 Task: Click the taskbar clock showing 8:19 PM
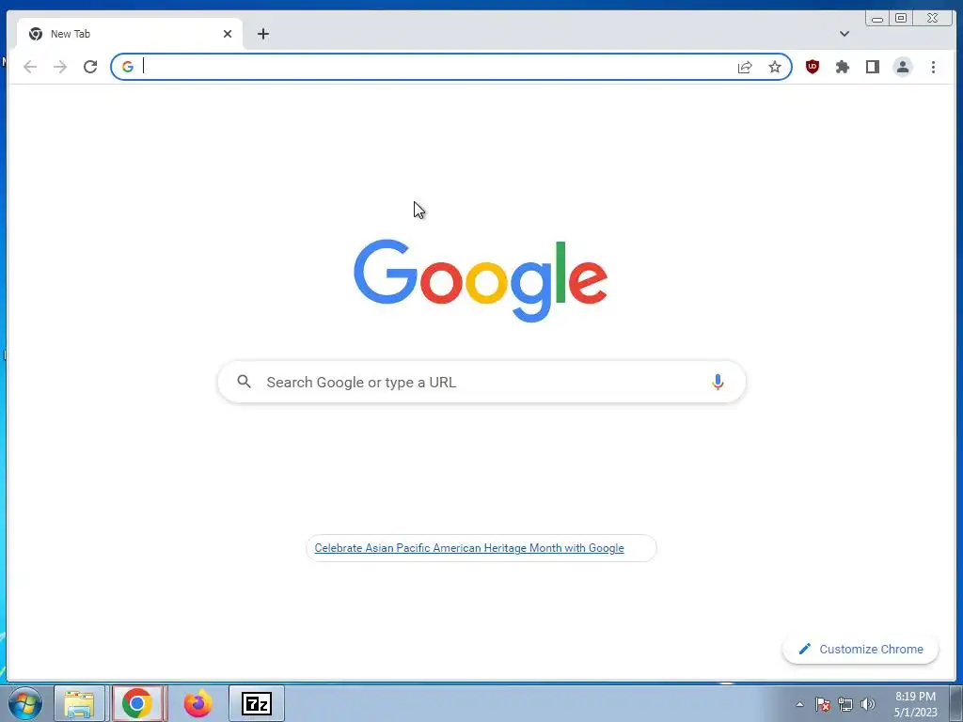click(x=915, y=704)
